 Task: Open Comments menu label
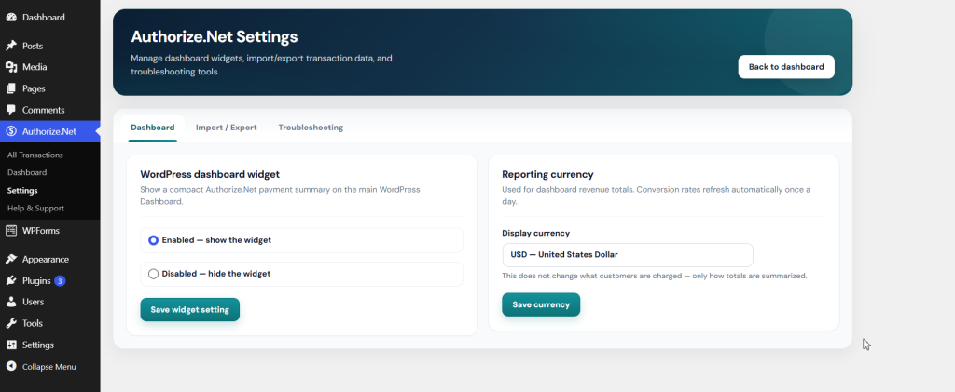click(43, 110)
